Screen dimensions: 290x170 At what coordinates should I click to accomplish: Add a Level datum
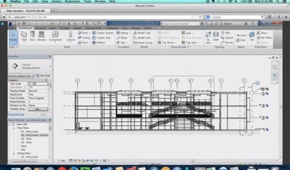(241, 35)
